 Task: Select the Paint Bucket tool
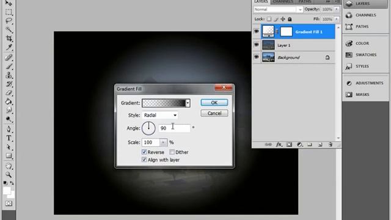click(9, 101)
